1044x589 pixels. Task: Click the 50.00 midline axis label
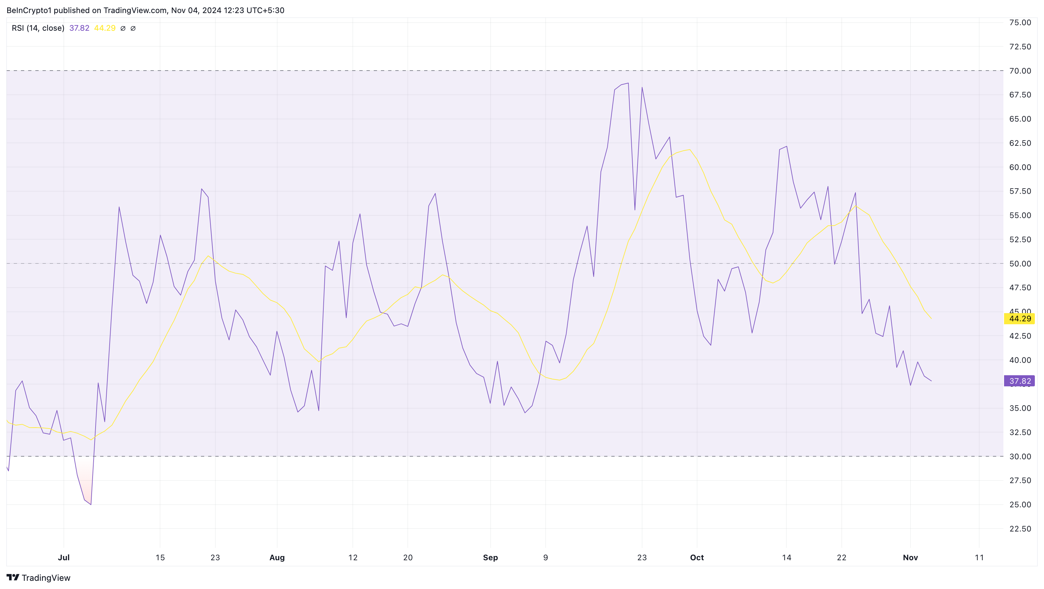[x=1020, y=263]
